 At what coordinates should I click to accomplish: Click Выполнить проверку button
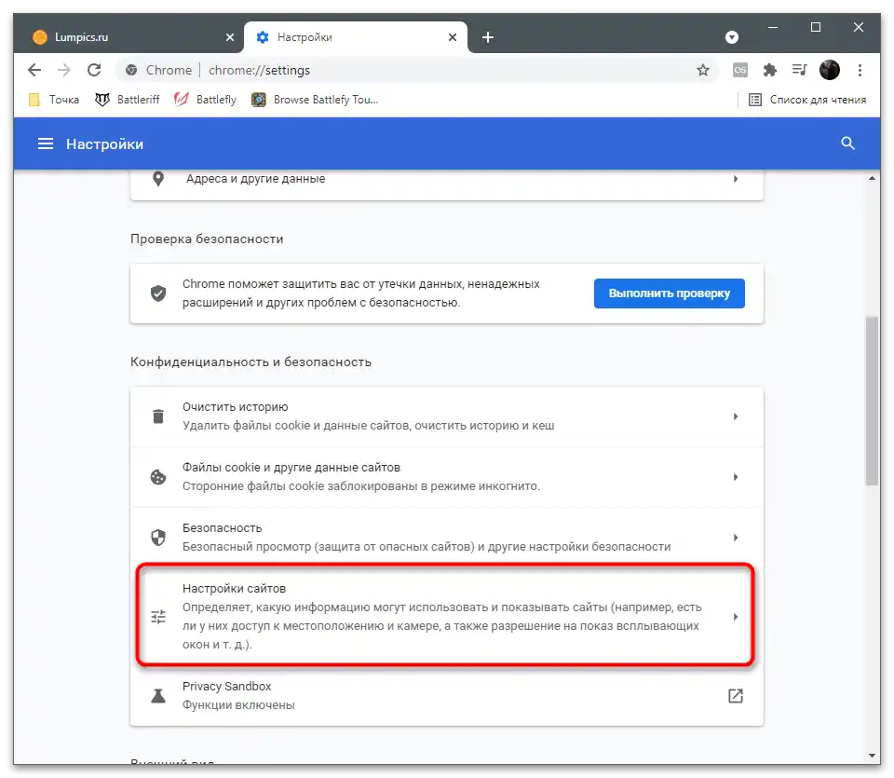pos(670,293)
